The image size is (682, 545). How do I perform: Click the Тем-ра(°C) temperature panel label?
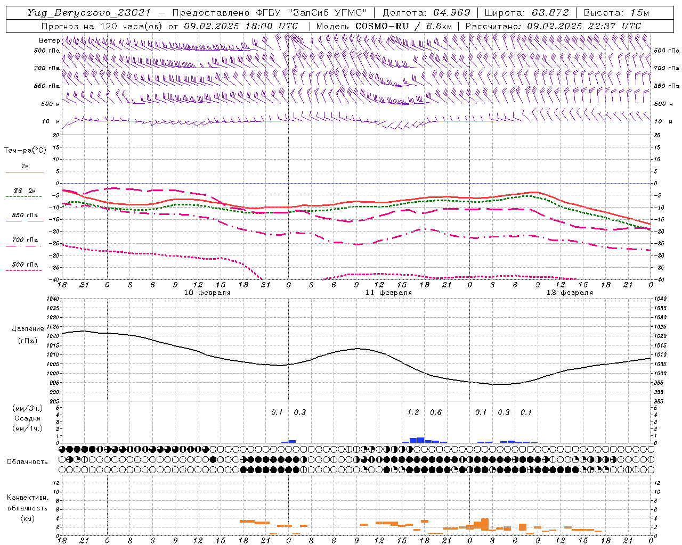click(26, 151)
